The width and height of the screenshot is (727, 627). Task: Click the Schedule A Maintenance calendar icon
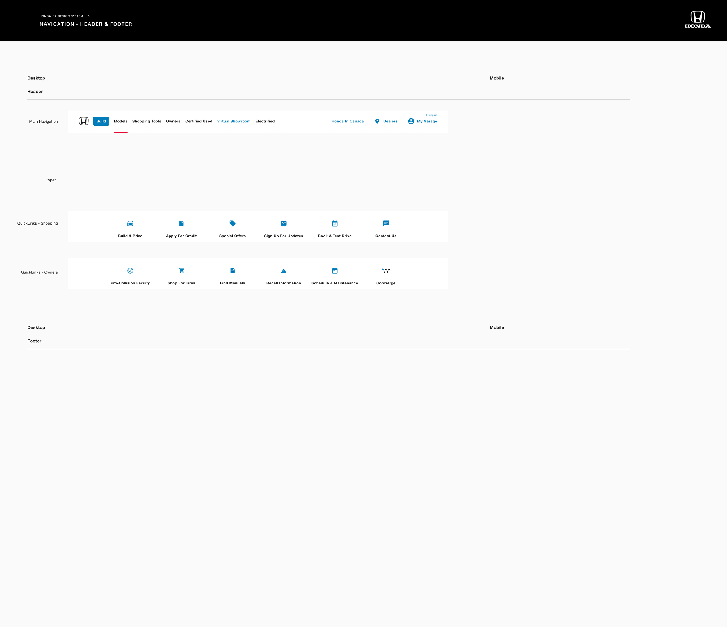(x=335, y=270)
